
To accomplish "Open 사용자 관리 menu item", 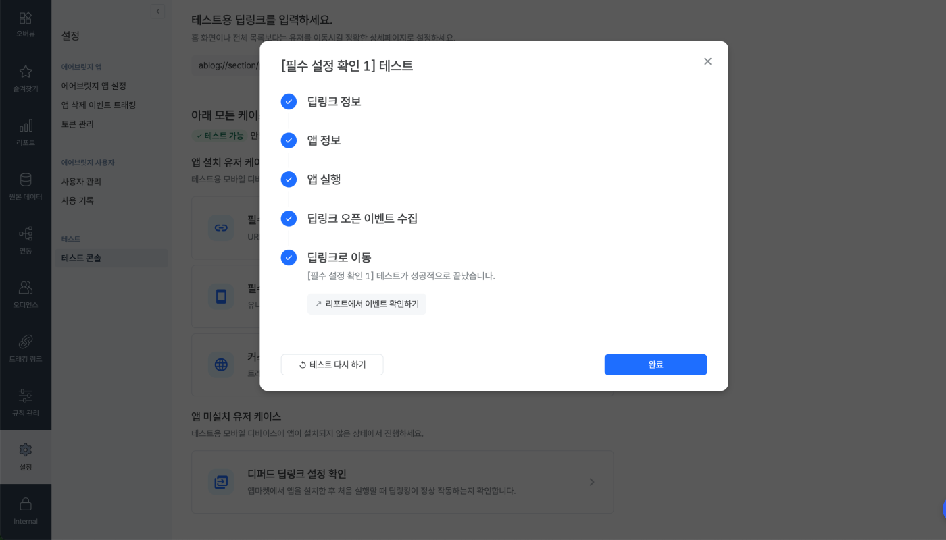I will 81,182.
